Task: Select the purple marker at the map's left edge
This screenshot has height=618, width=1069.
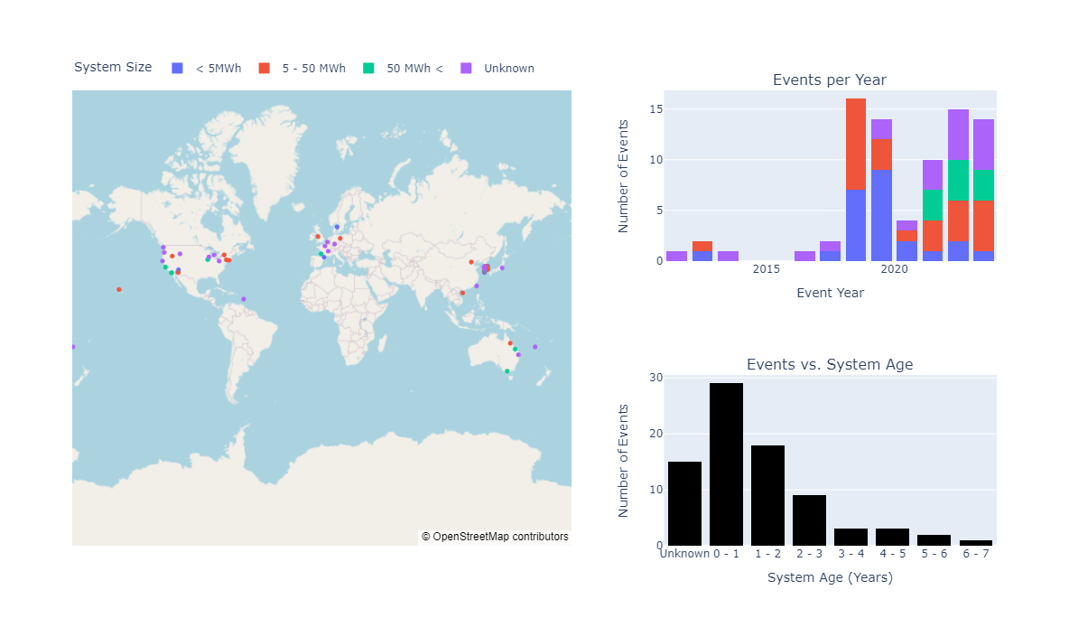Action: pyautogui.click(x=73, y=347)
